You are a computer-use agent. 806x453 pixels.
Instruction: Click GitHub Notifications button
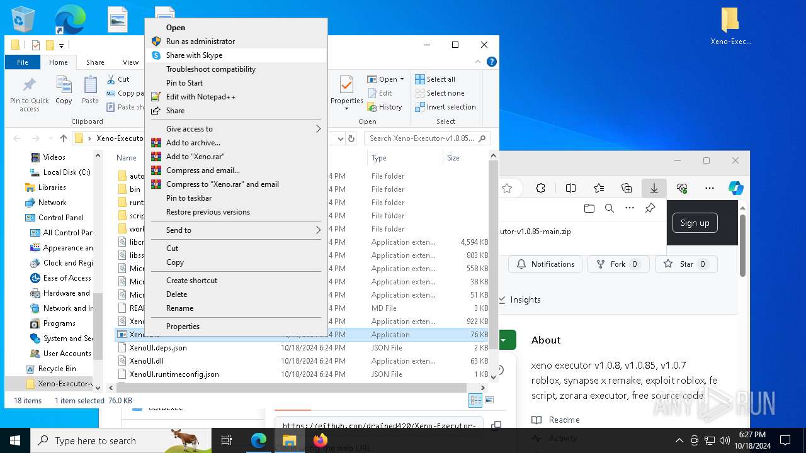(545, 264)
